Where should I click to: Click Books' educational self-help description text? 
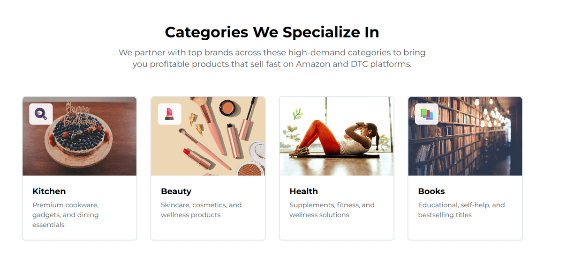[461, 210]
